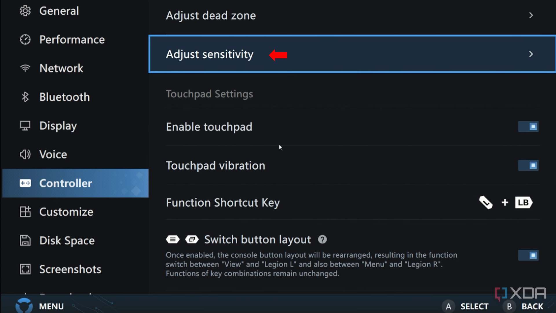
Task: Open the Screenshots section icon
Action: (x=25, y=269)
